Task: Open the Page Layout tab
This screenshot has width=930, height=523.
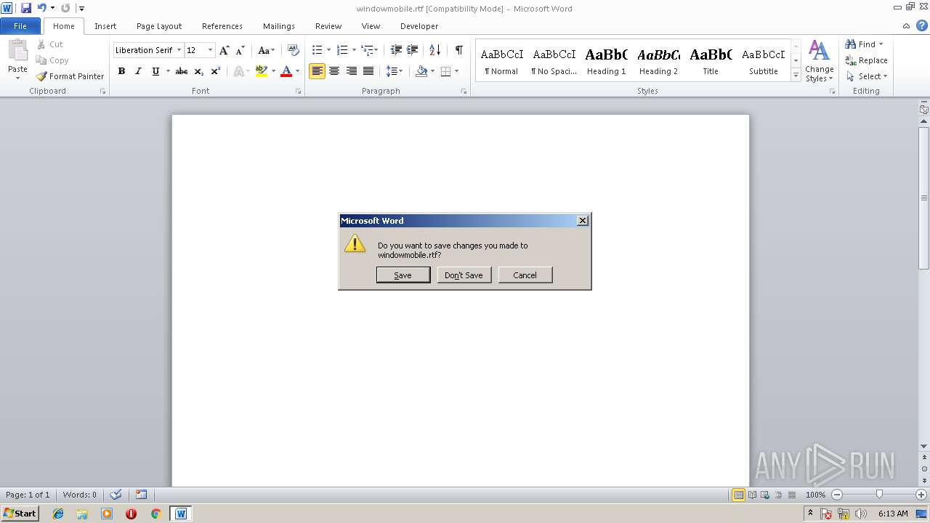Action: pyautogui.click(x=159, y=26)
